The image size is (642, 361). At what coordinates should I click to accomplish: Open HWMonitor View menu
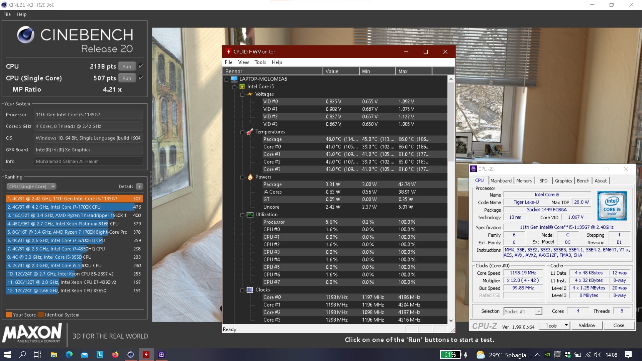click(243, 62)
